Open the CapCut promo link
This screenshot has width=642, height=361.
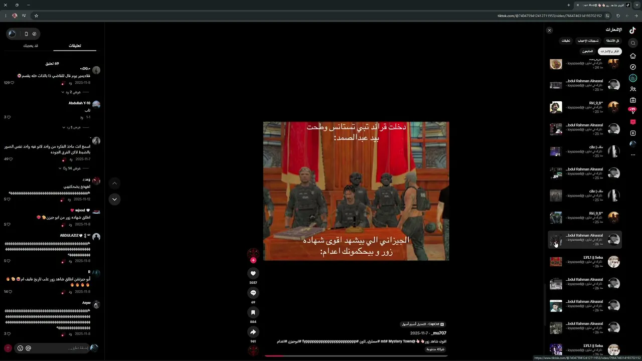(423, 324)
